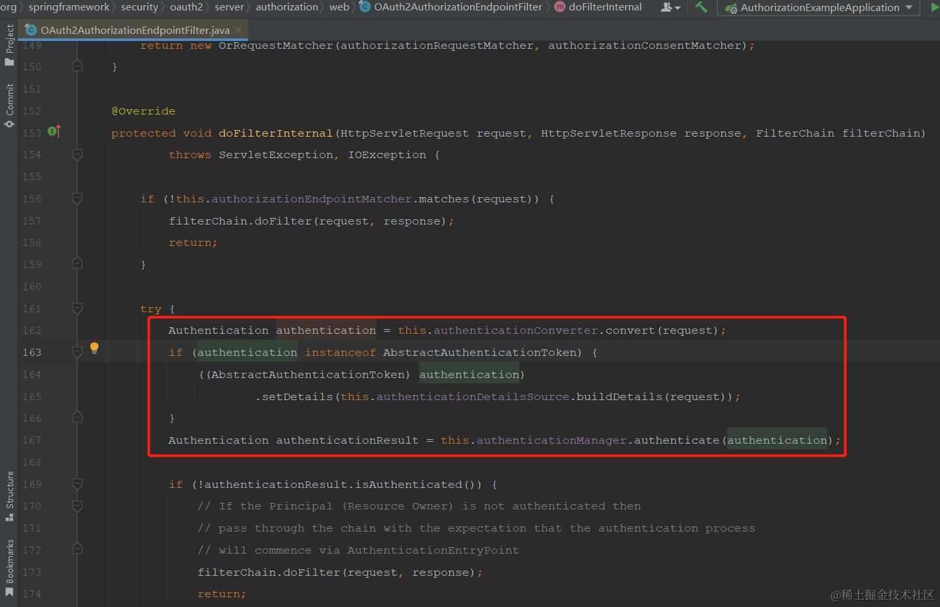Open the AuthorizationExampleApplication run configuration dropdown
Viewport: 940px width, 607px height.
(909, 8)
